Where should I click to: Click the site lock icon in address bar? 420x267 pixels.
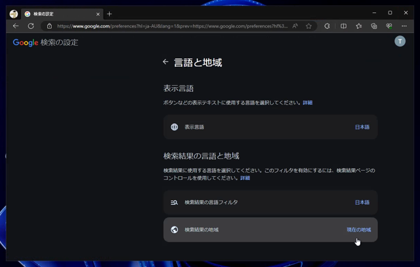point(49,26)
